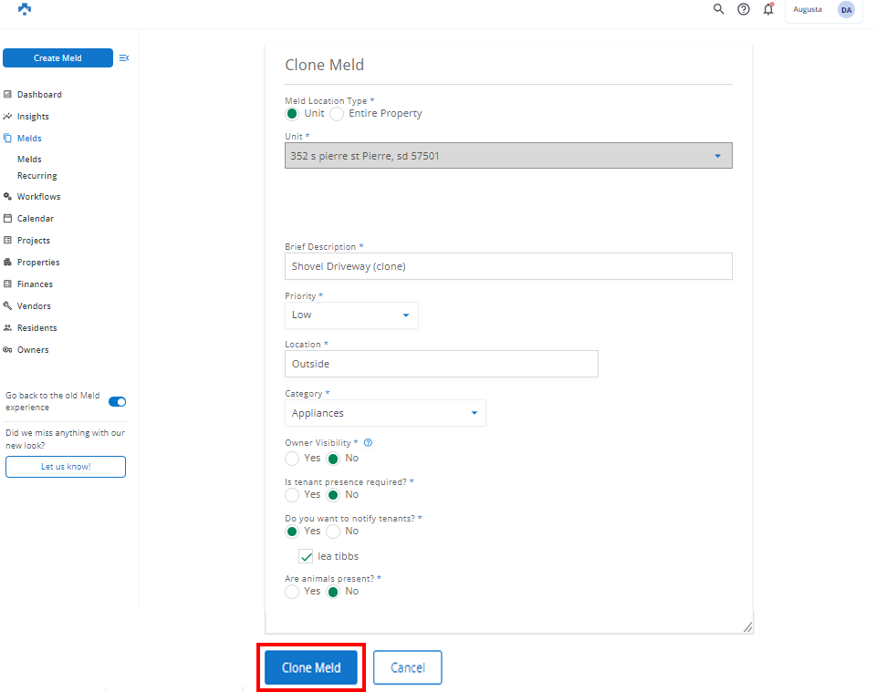This screenshot has height=692, width=876.
Task: Open the help question mark icon
Action: pos(744,9)
